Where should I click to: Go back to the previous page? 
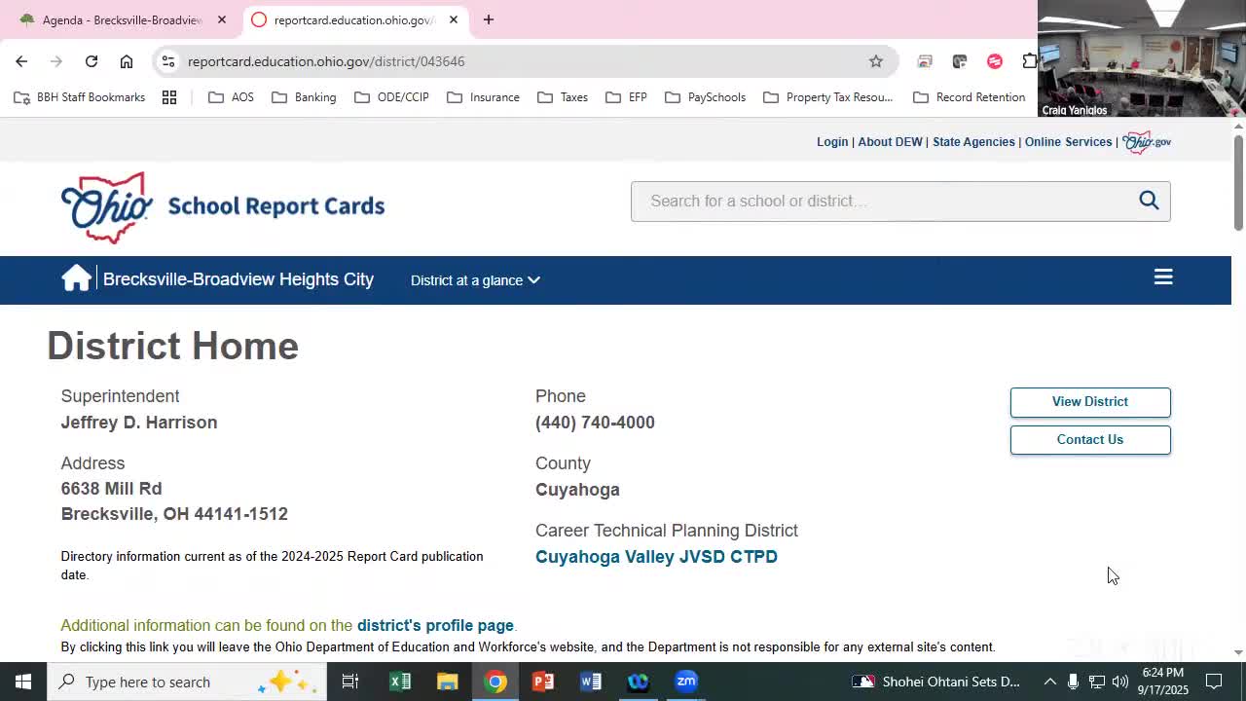[21, 61]
